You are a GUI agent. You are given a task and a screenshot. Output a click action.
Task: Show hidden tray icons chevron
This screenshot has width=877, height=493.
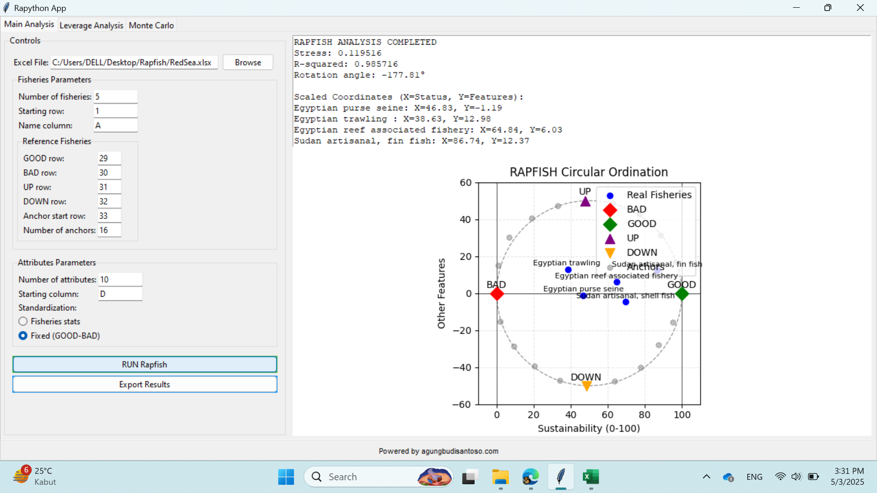coord(707,477)
